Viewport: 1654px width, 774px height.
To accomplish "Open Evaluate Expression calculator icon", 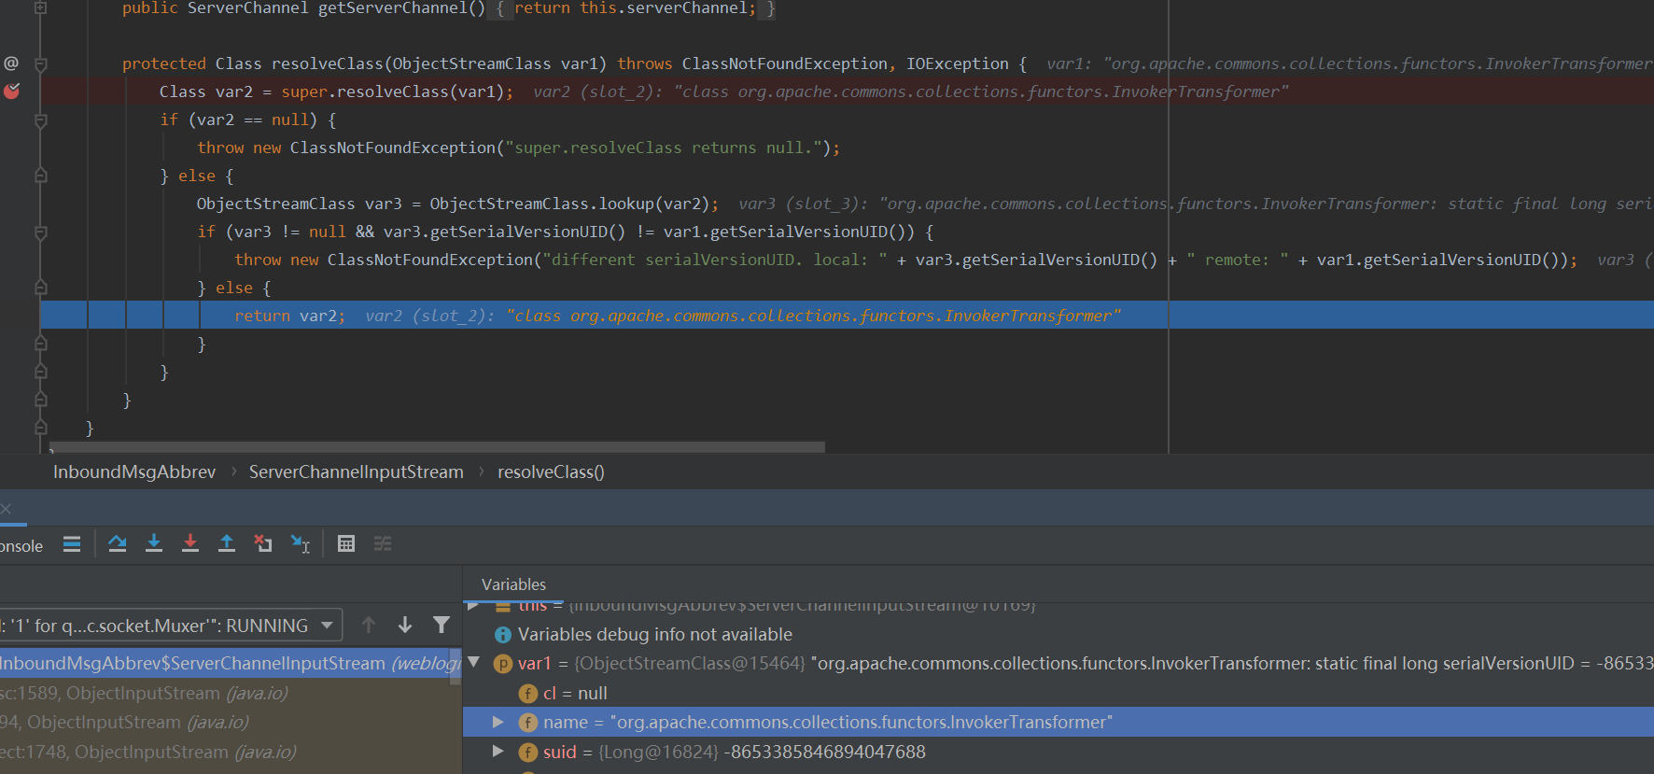I will point(346,543).
